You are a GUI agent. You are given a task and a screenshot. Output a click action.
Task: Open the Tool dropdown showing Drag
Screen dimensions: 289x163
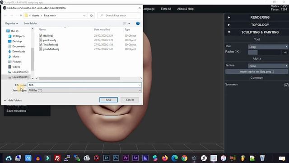tap(268, 47)
